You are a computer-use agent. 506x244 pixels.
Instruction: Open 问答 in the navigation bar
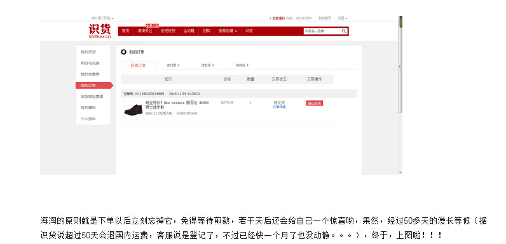point(249,31)
